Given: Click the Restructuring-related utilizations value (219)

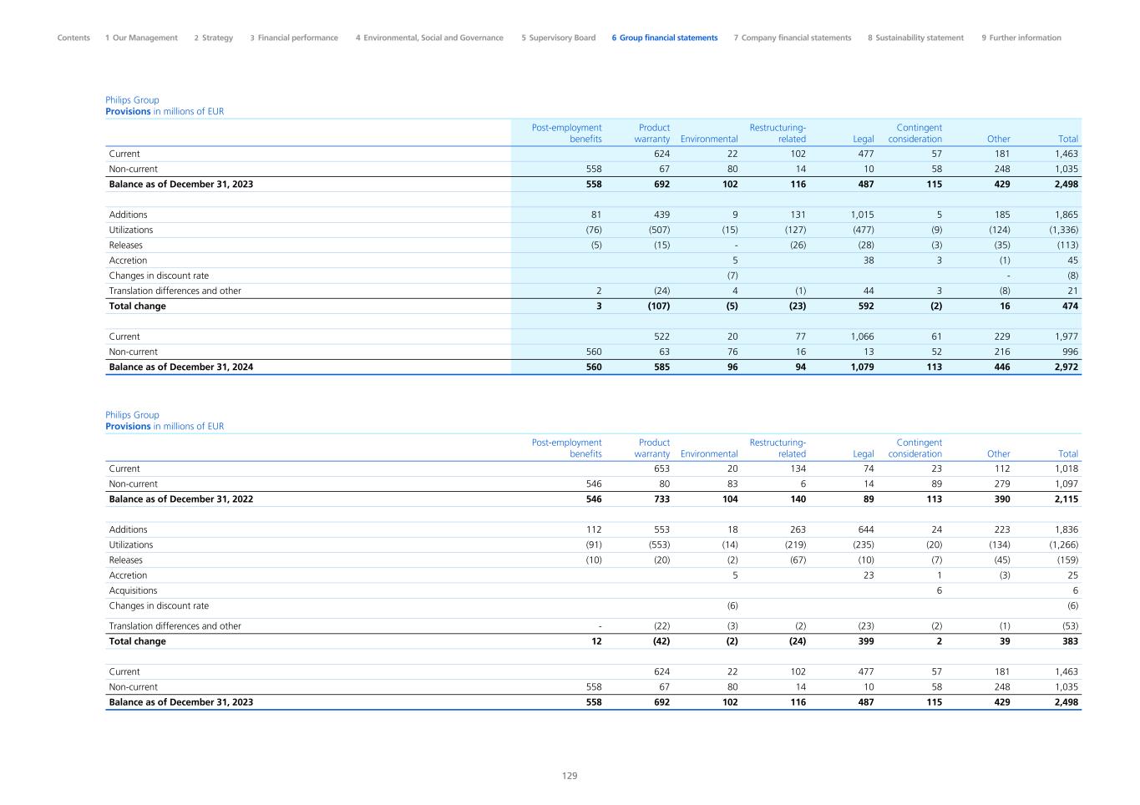Looking at the screenshot, I should 795,544.
